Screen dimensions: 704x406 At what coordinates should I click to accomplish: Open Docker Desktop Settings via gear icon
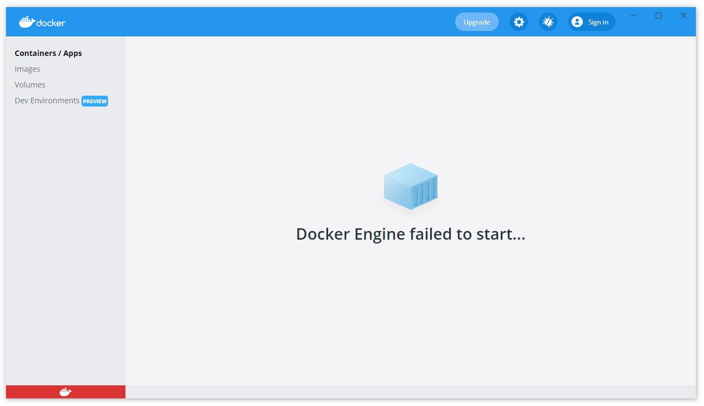click(x=519, y=22)
